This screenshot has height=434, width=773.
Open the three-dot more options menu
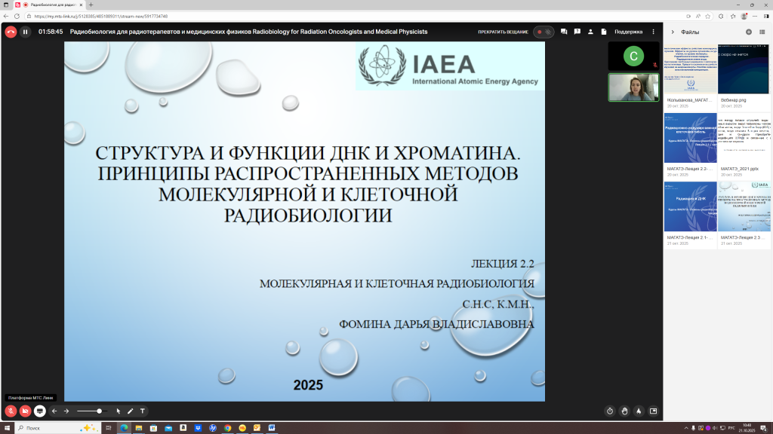pos(654,32)
